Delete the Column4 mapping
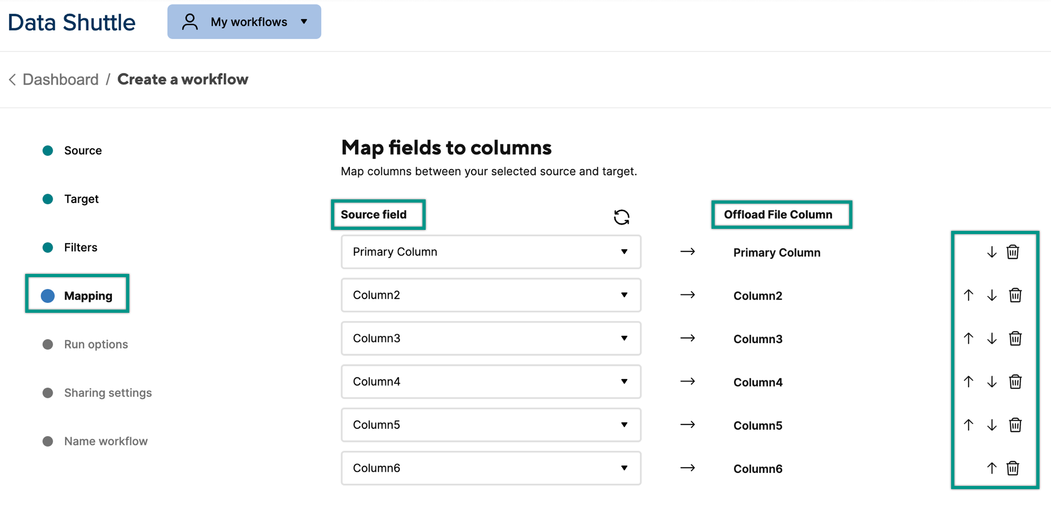This screenshot has width=1051, height=508. pos(1015,382)
